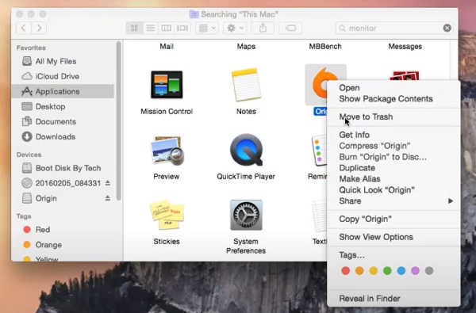Choose Open from the context menu
The width and height of the screenshot is (476, 313).
(x=393, y=88)
